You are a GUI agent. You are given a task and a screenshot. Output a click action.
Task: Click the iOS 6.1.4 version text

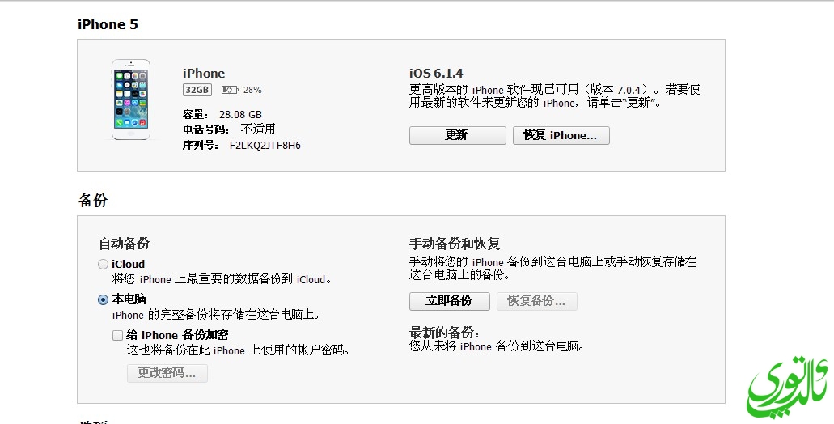point(436,74)
